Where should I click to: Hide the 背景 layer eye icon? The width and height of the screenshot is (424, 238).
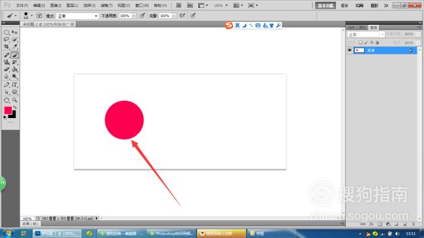350,50
